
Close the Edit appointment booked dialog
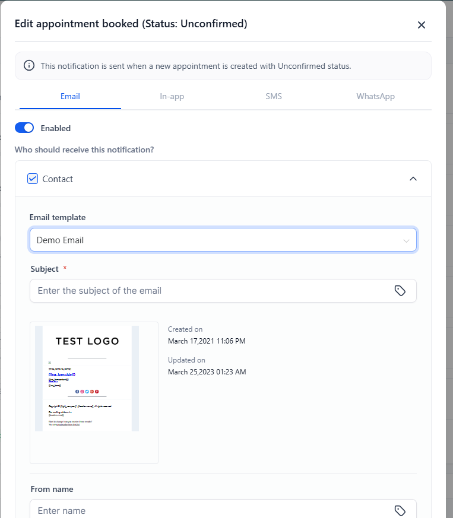(x=422, y=25)
